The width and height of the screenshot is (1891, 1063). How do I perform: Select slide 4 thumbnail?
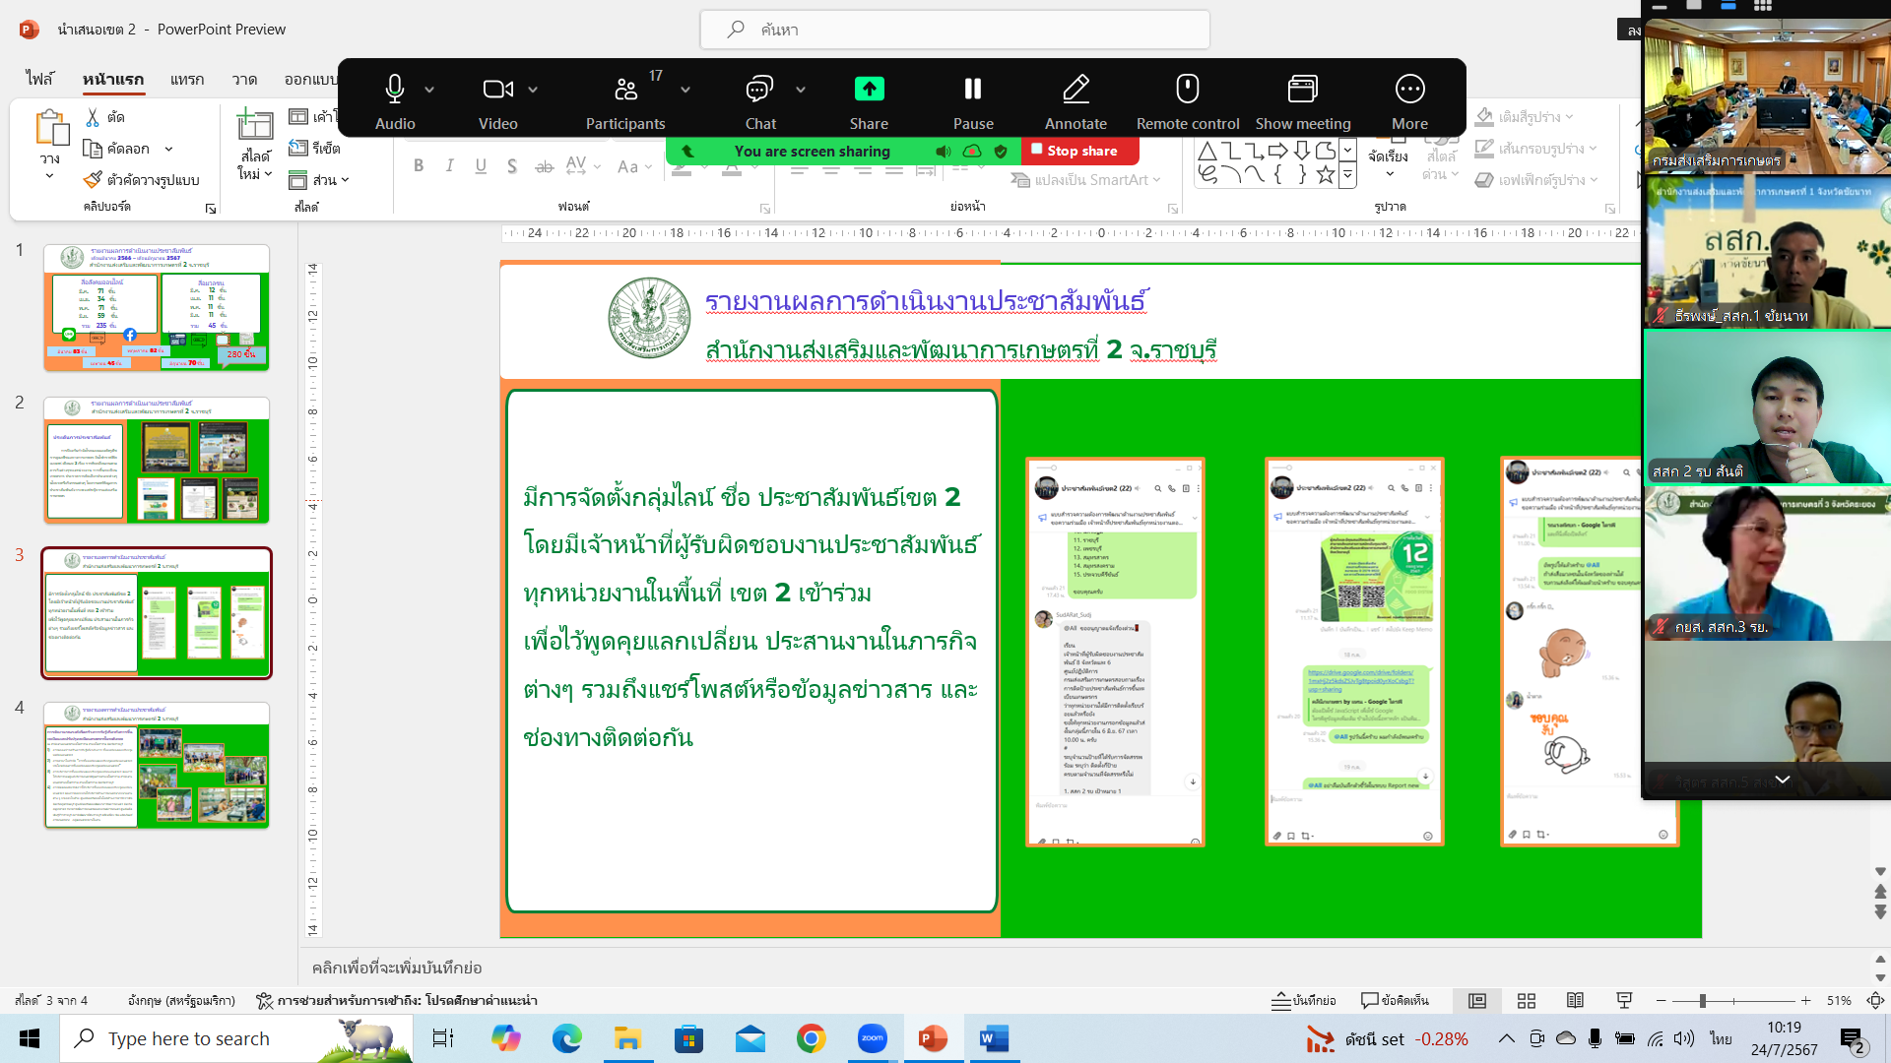tap(156, 765)
